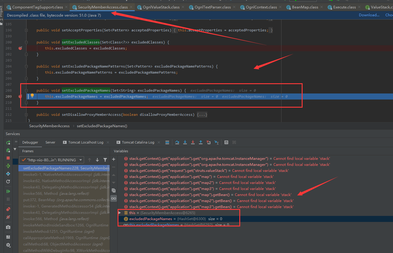
Task: Toggle breakpoint on line 201
Action: click(x=20, y=48)
